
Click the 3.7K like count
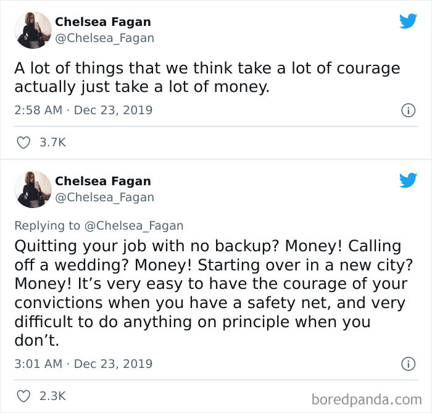(x=52, y=143)
